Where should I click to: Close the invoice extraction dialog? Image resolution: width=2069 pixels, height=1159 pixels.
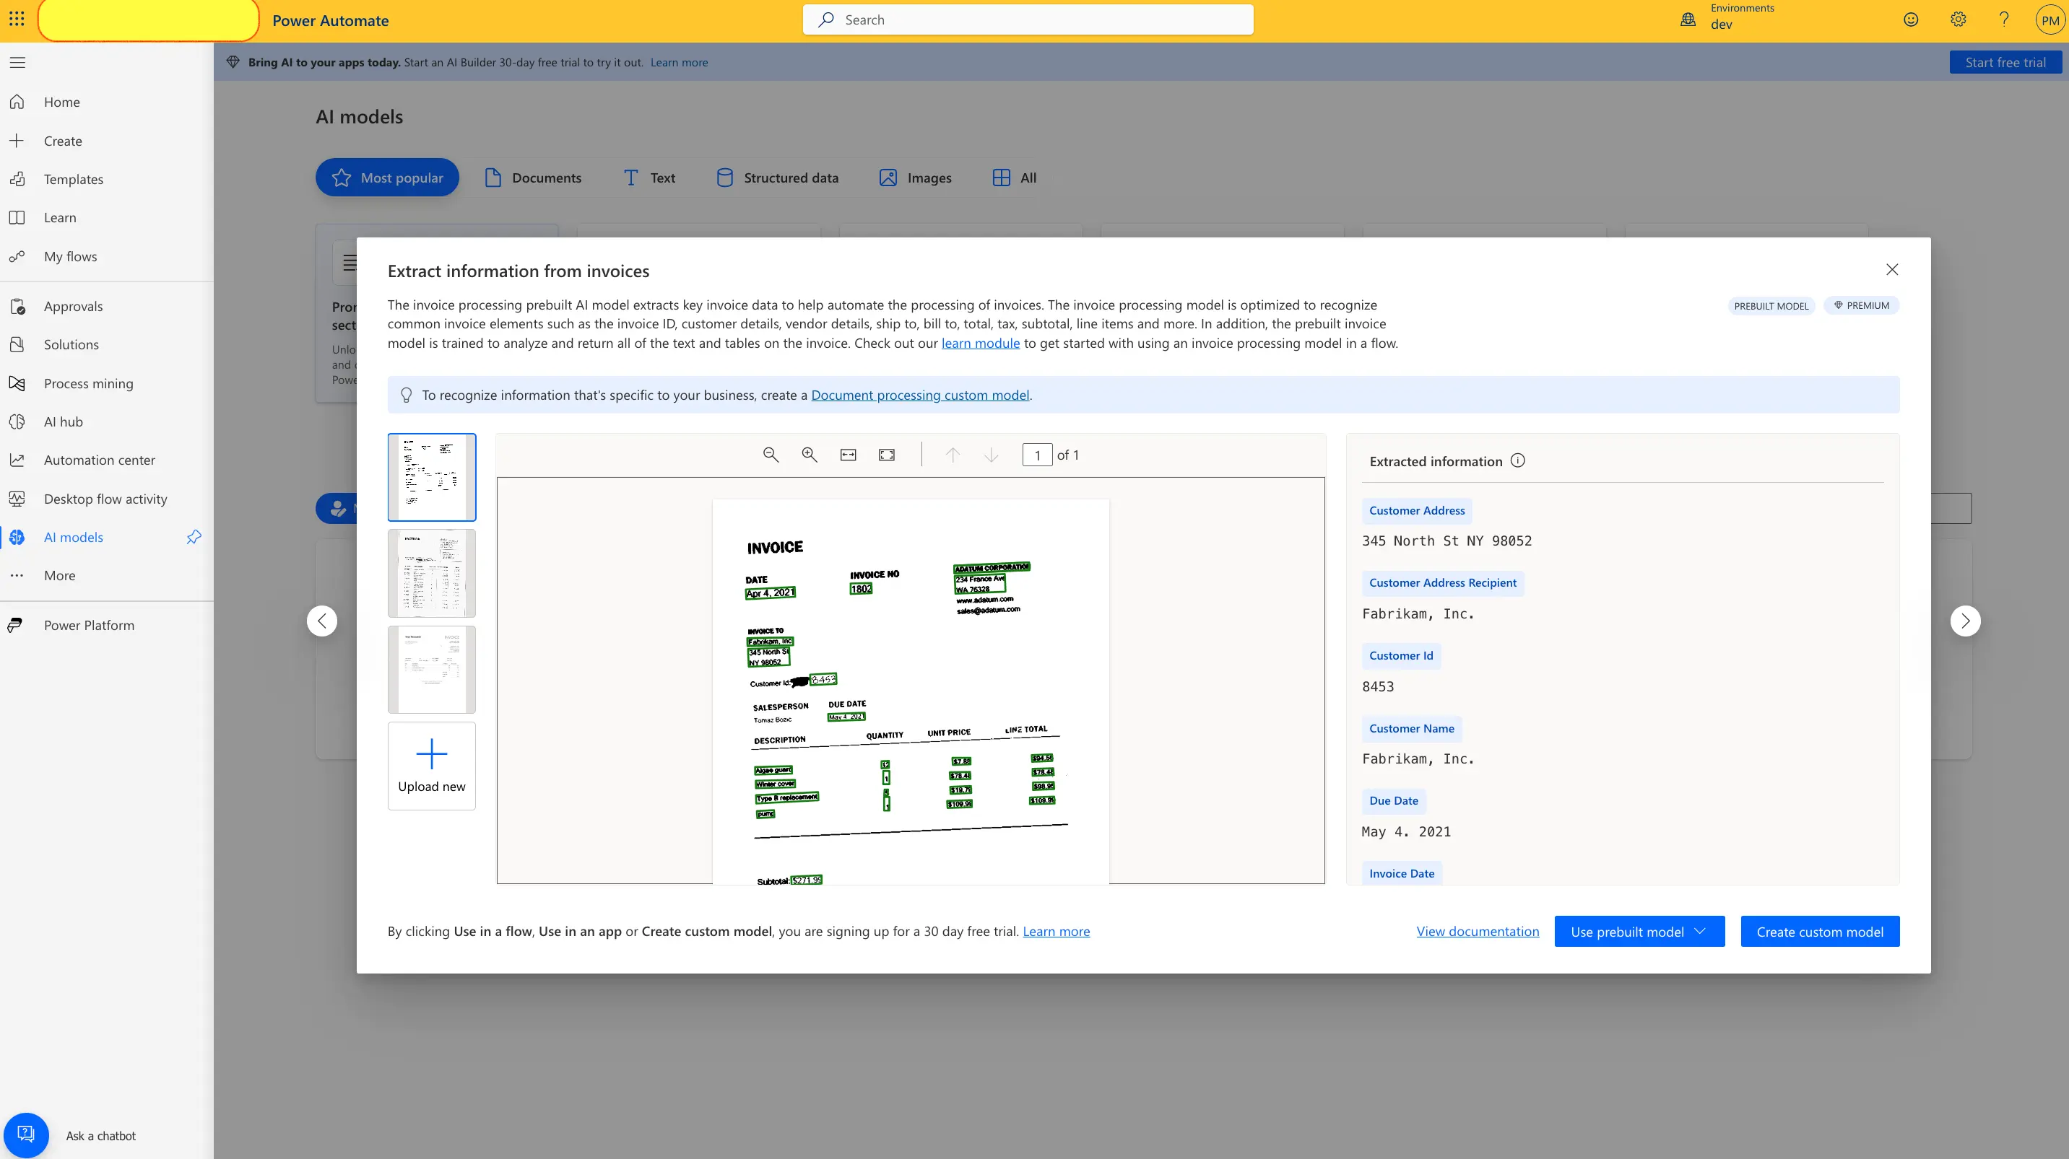tap(1891, 270)
